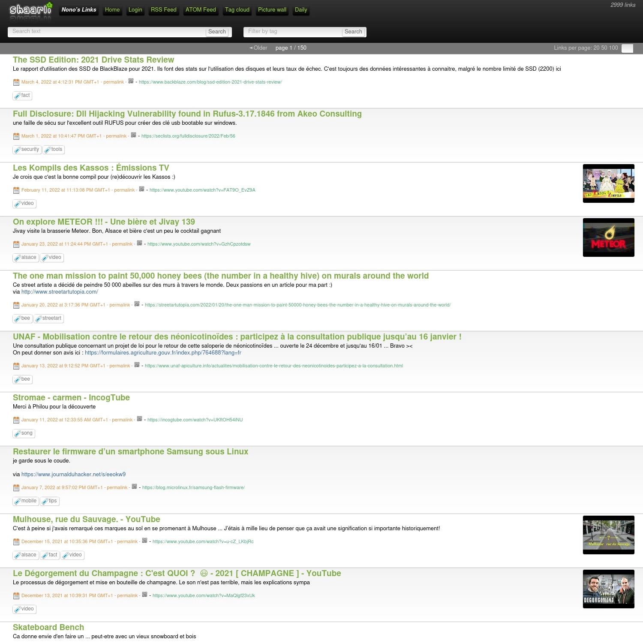Set links per page to 50
Viewport: 643px width, 643px height.
pos(604,48)
